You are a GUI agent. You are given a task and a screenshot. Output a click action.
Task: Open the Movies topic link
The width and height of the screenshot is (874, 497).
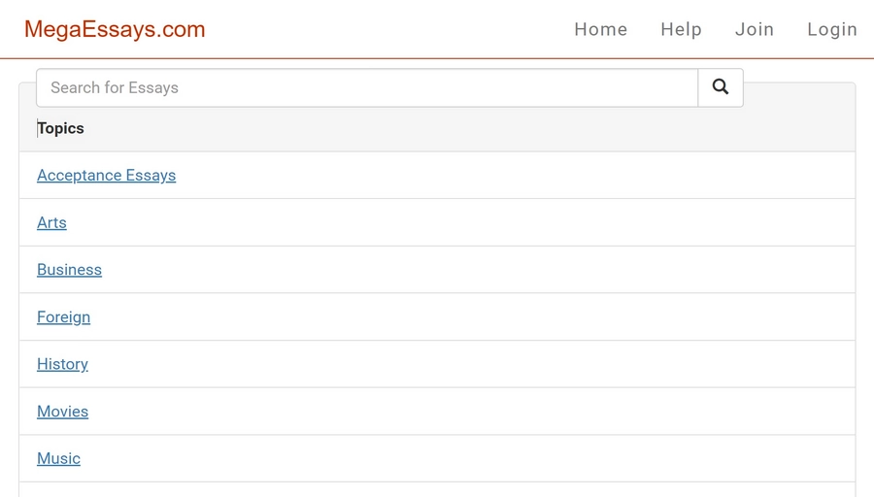pos(62,412)
